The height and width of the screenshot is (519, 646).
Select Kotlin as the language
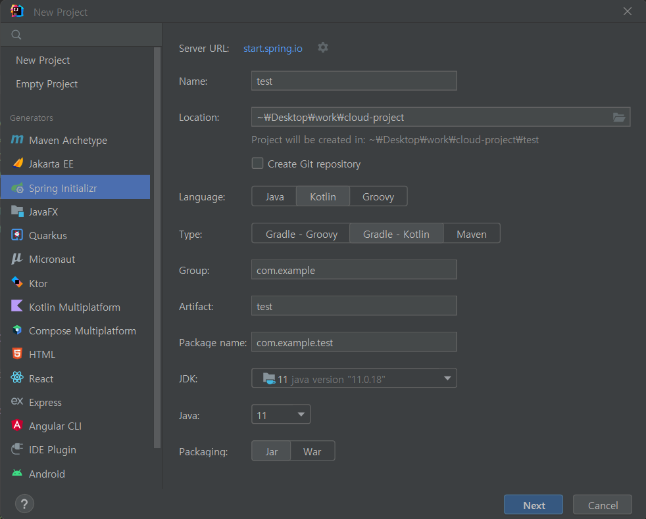pyautogui.click(x=323, y=196)
